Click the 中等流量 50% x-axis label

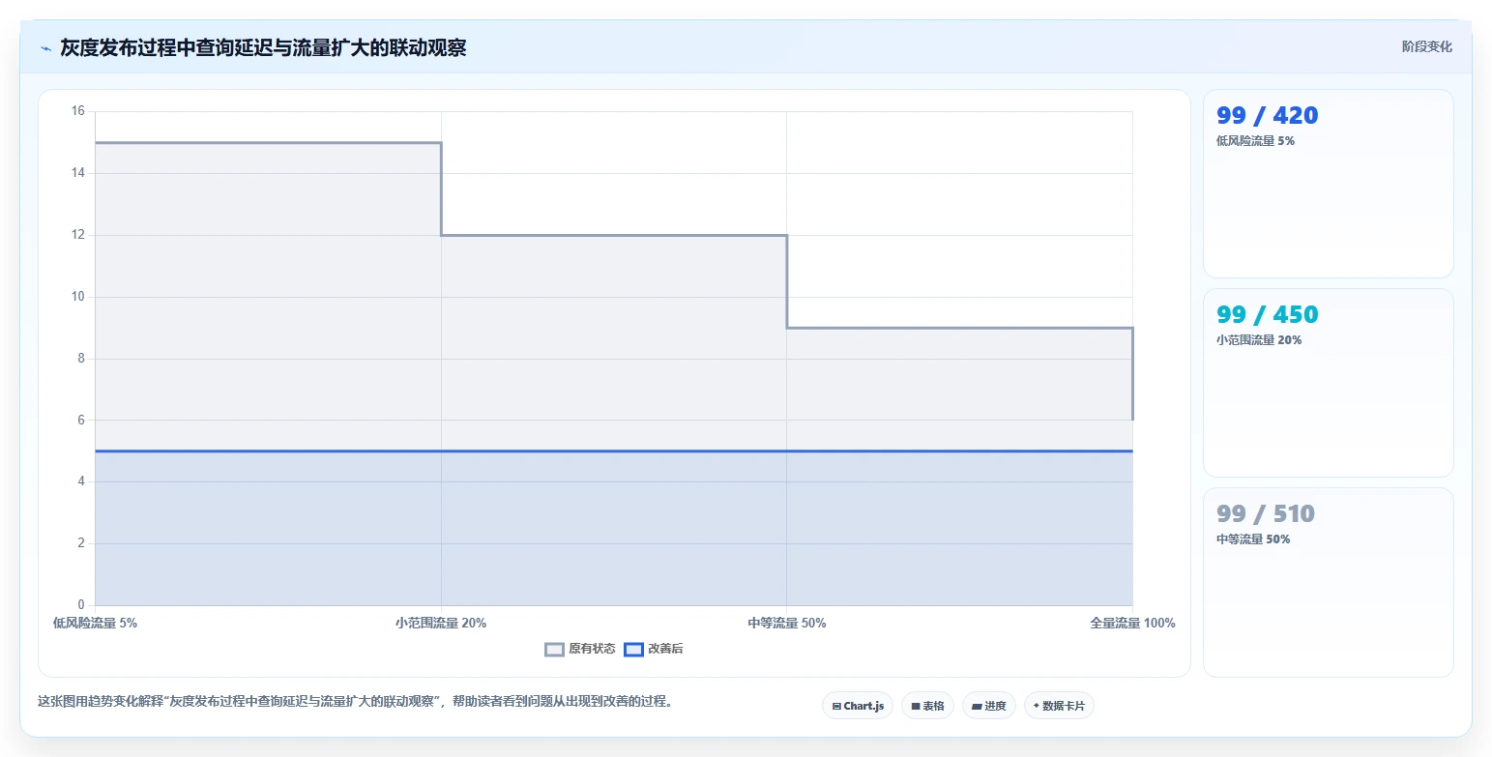click(x=786, y=624)
